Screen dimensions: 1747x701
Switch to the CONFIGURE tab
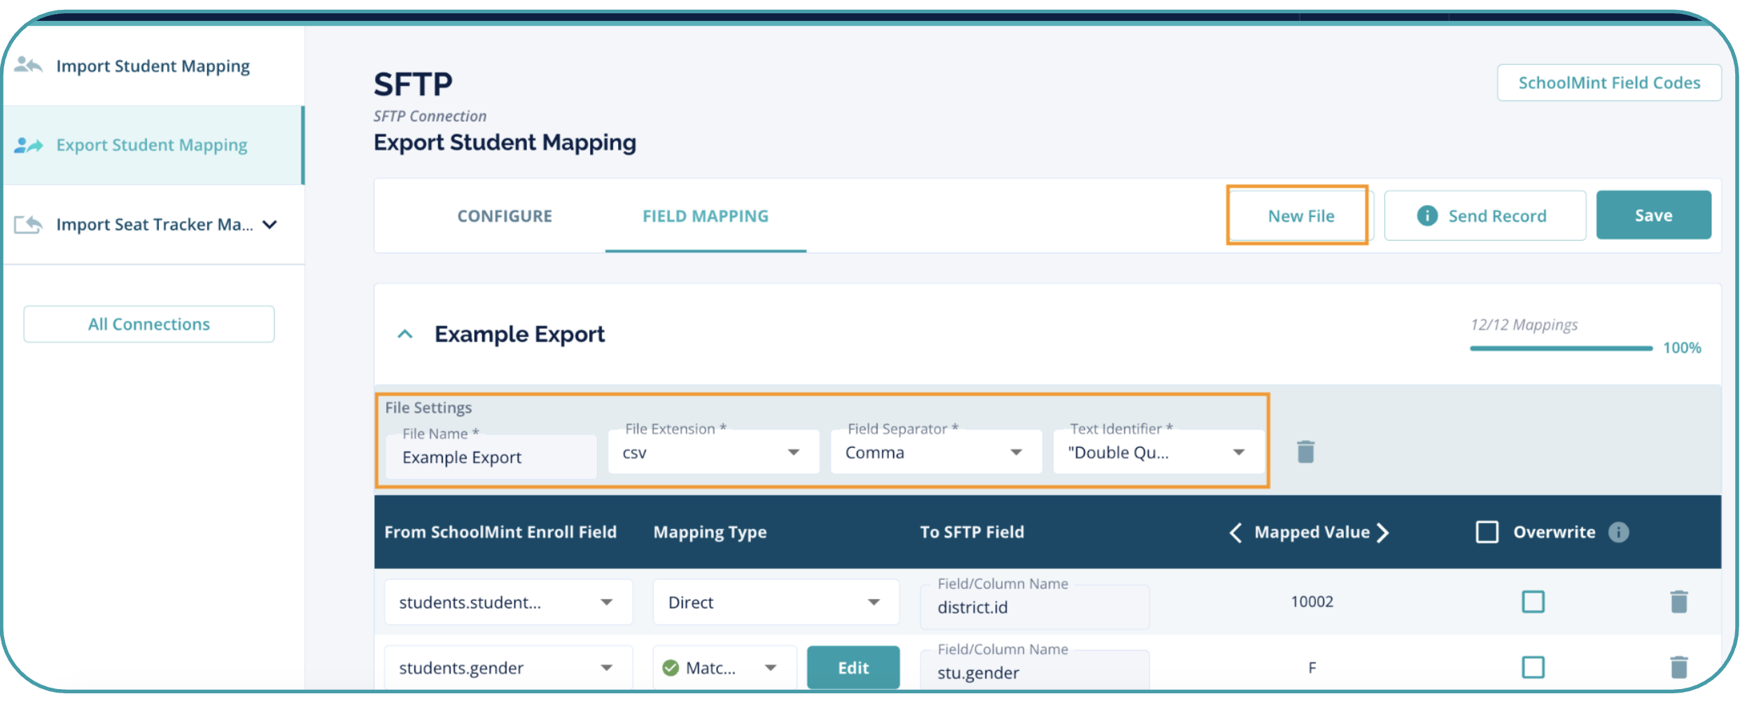pos(505,216)
